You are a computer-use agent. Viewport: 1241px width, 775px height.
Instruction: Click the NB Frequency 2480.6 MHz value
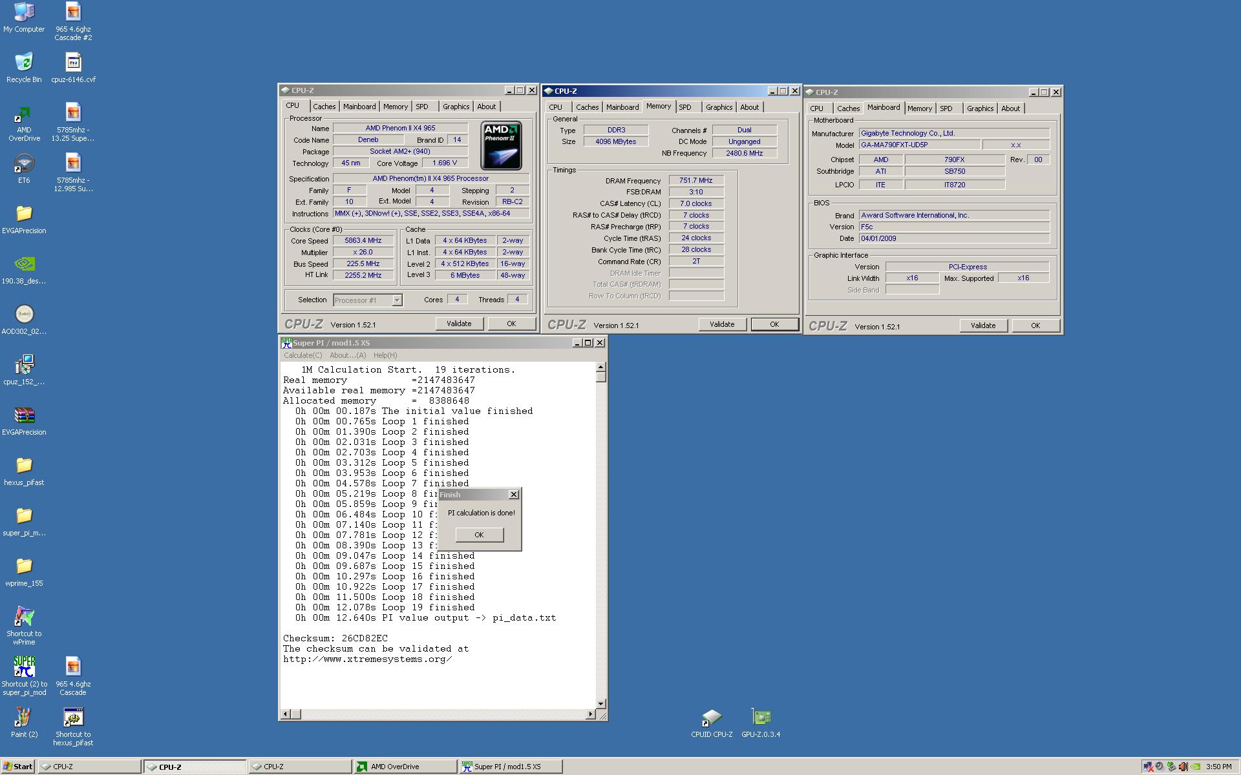tap(745, 153)
